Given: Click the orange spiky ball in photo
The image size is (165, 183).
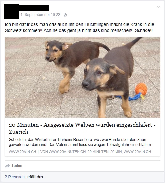Looking at the screenshot, I should [x=141, y=89].
